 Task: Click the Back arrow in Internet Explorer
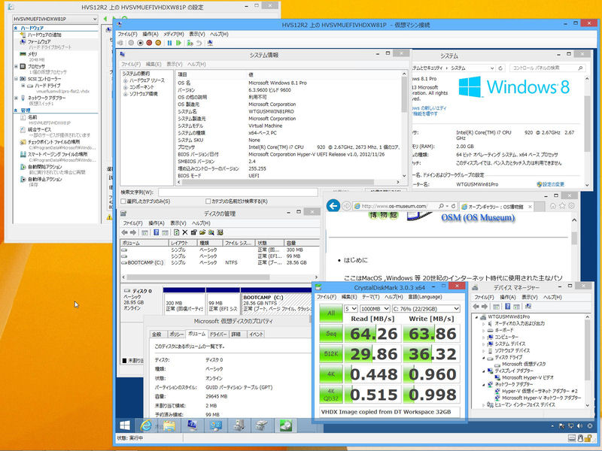point(333,206)
